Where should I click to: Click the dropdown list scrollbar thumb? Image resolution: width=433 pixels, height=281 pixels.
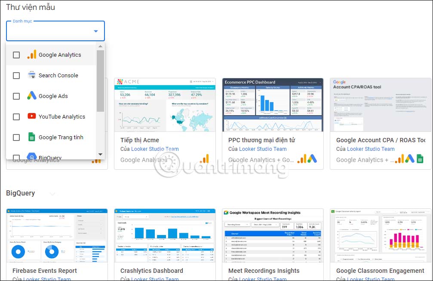(x=101, y=81)
